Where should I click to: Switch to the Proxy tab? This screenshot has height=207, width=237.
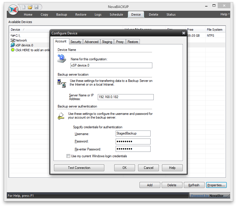(120, 42)
